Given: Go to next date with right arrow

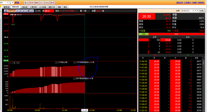Looking at the screenshot, I should coord(198,11).
